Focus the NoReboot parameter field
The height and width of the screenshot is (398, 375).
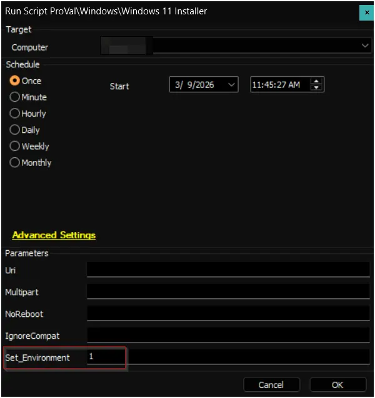click(228, 313)
